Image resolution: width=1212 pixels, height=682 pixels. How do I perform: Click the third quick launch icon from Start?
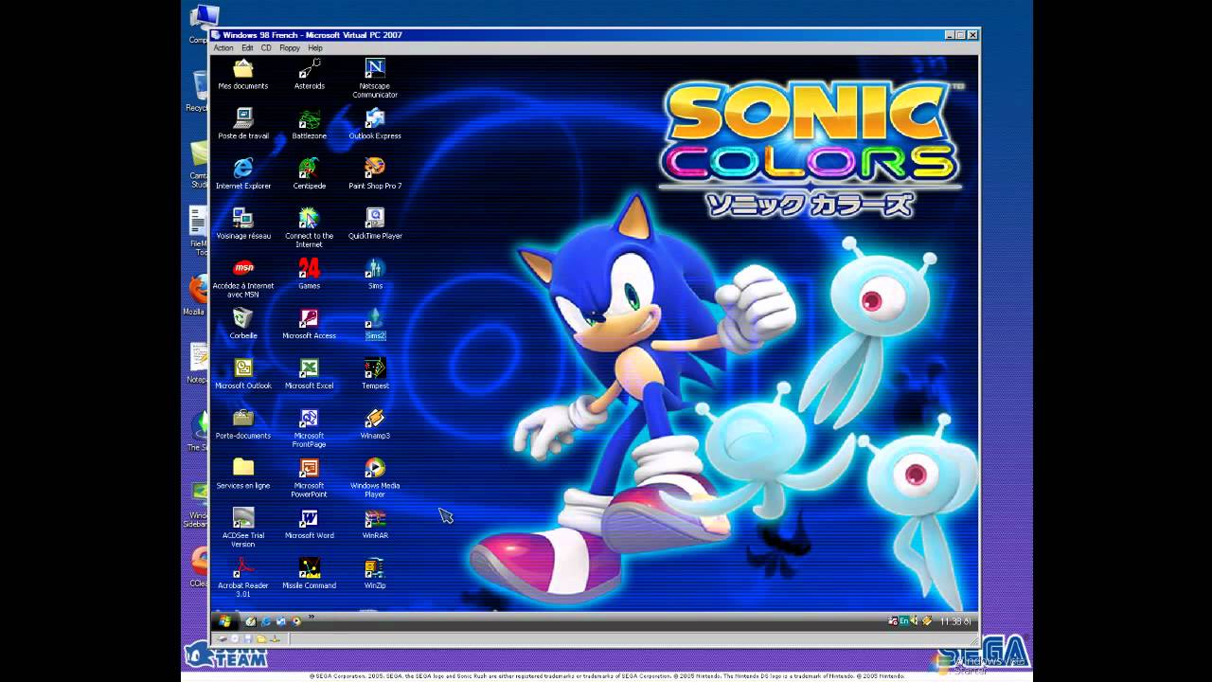pos(281,621)
